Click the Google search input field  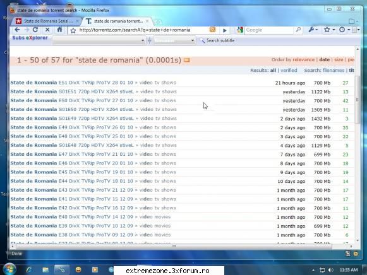[268, 30]
